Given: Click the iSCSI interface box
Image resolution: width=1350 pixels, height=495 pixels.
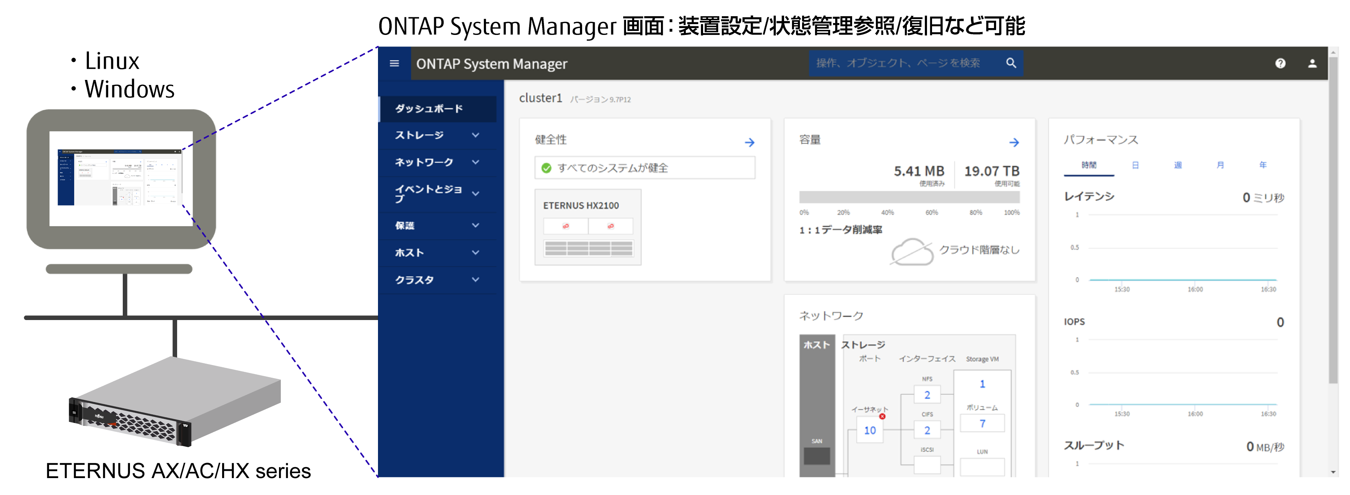Looking at the screenshot, I should click(x=927, y=465).
